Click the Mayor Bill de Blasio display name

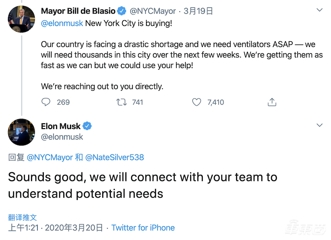tap(78, 11)
